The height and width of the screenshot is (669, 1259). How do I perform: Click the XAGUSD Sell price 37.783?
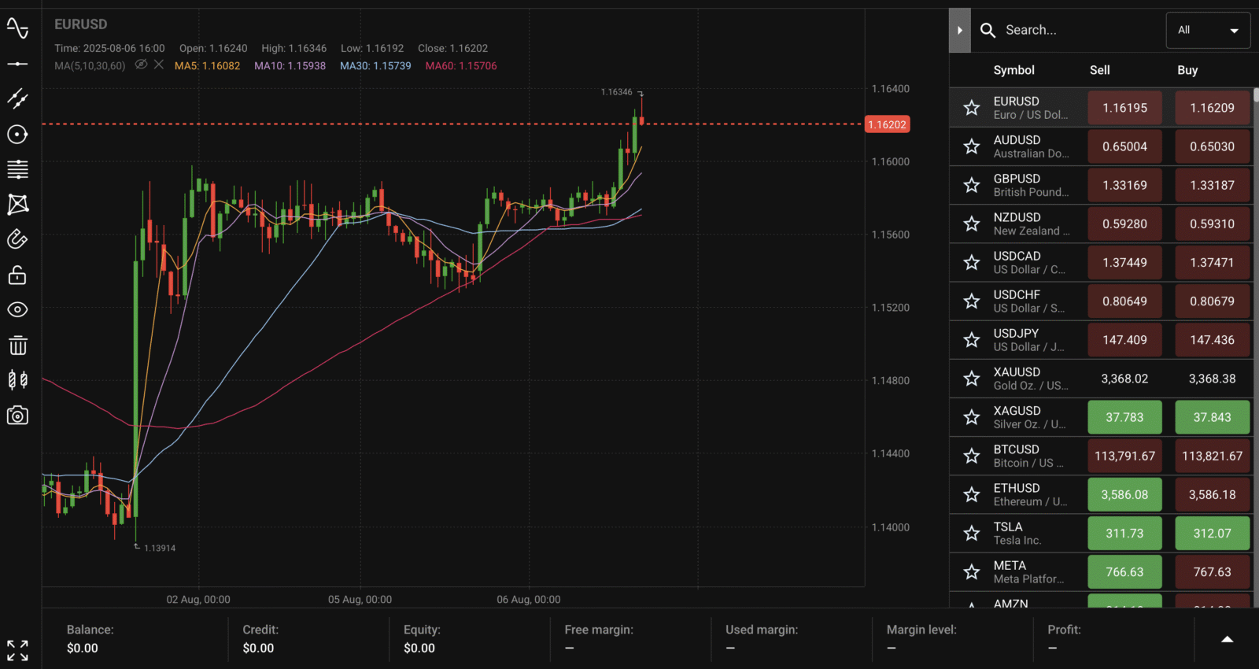point(1124,417)
